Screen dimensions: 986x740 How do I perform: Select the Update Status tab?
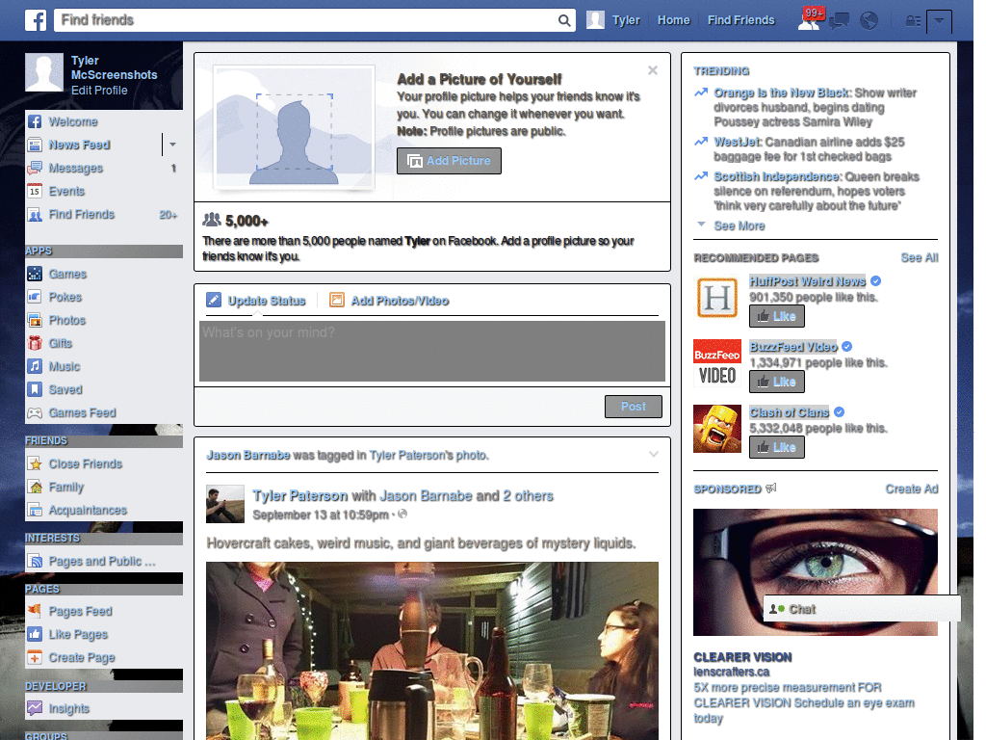tap(256, 301)
